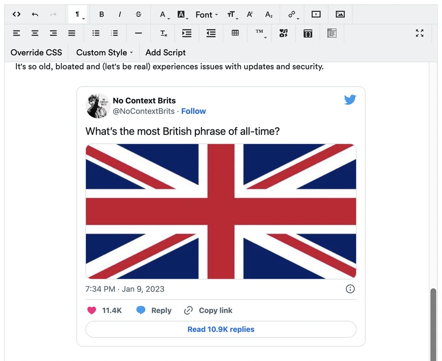Select the Add Script option

pyautogui.click(x=165, y=53)
